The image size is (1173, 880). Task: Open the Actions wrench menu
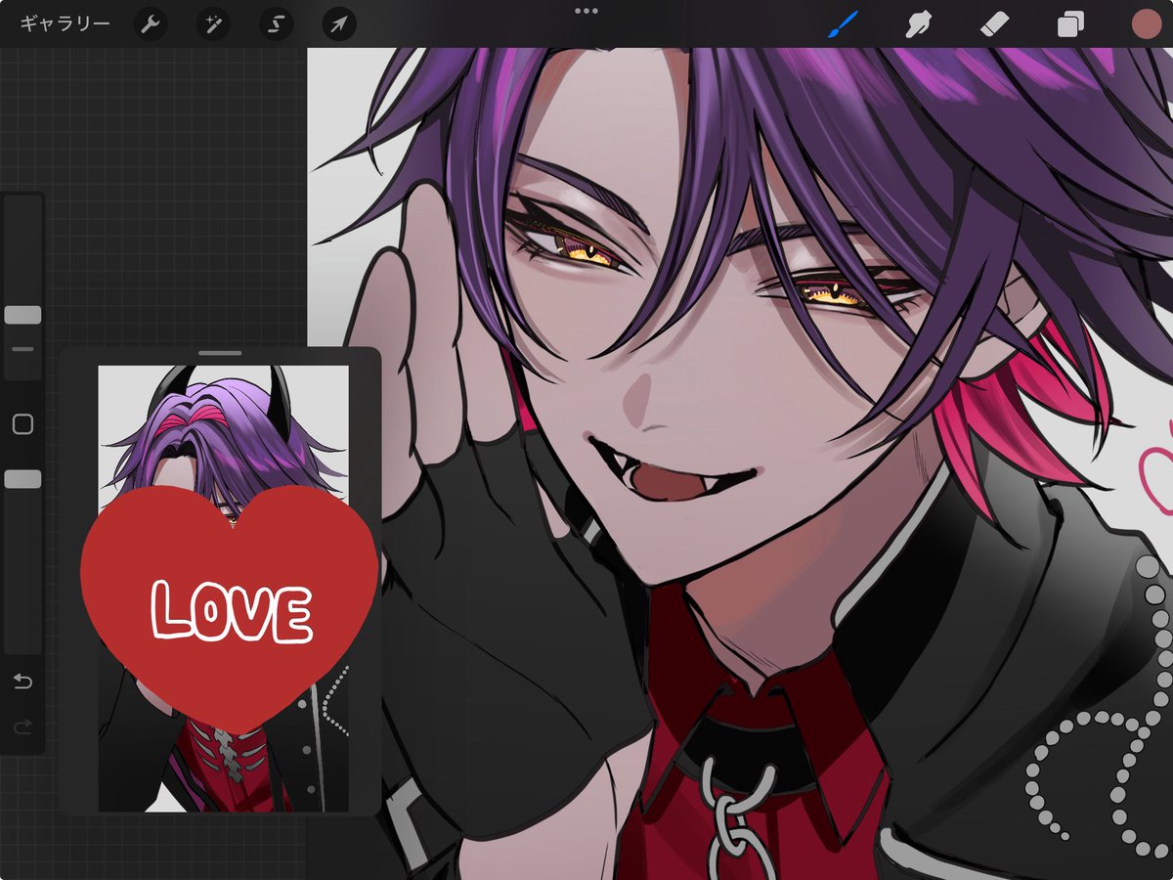point(151,24)
